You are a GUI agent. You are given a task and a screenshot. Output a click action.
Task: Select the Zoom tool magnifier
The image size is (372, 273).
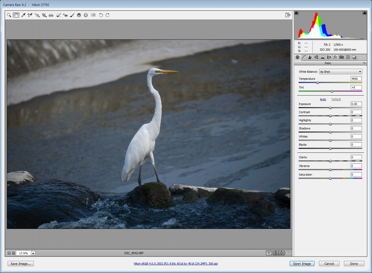9,15
